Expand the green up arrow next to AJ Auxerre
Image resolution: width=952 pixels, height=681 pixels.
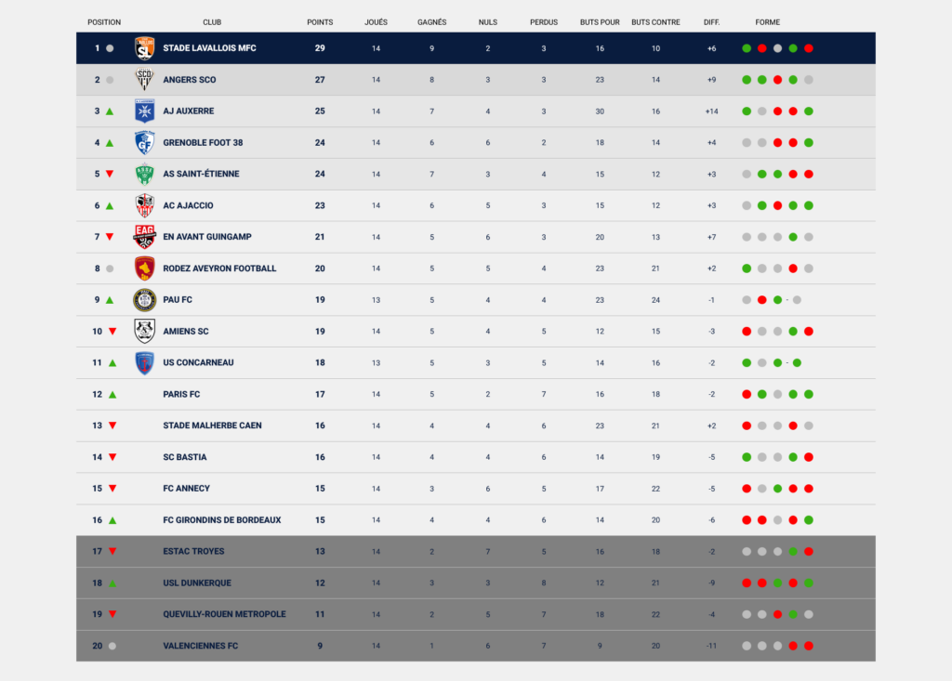tap(110, 111)
